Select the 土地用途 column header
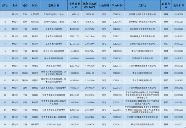Image resolution: width=186 pixels, height=128 pixels. coord(104,5)
